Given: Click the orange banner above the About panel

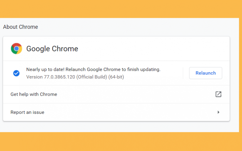Looking at the screenshot, I should click(x=121, y=9).
